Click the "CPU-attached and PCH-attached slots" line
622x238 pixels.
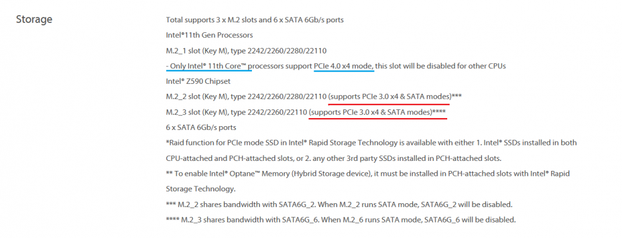click(334, 159)
